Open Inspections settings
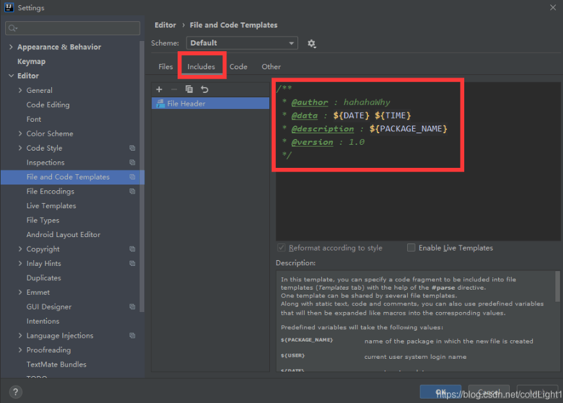563x403 pixels. click(46, 163)
